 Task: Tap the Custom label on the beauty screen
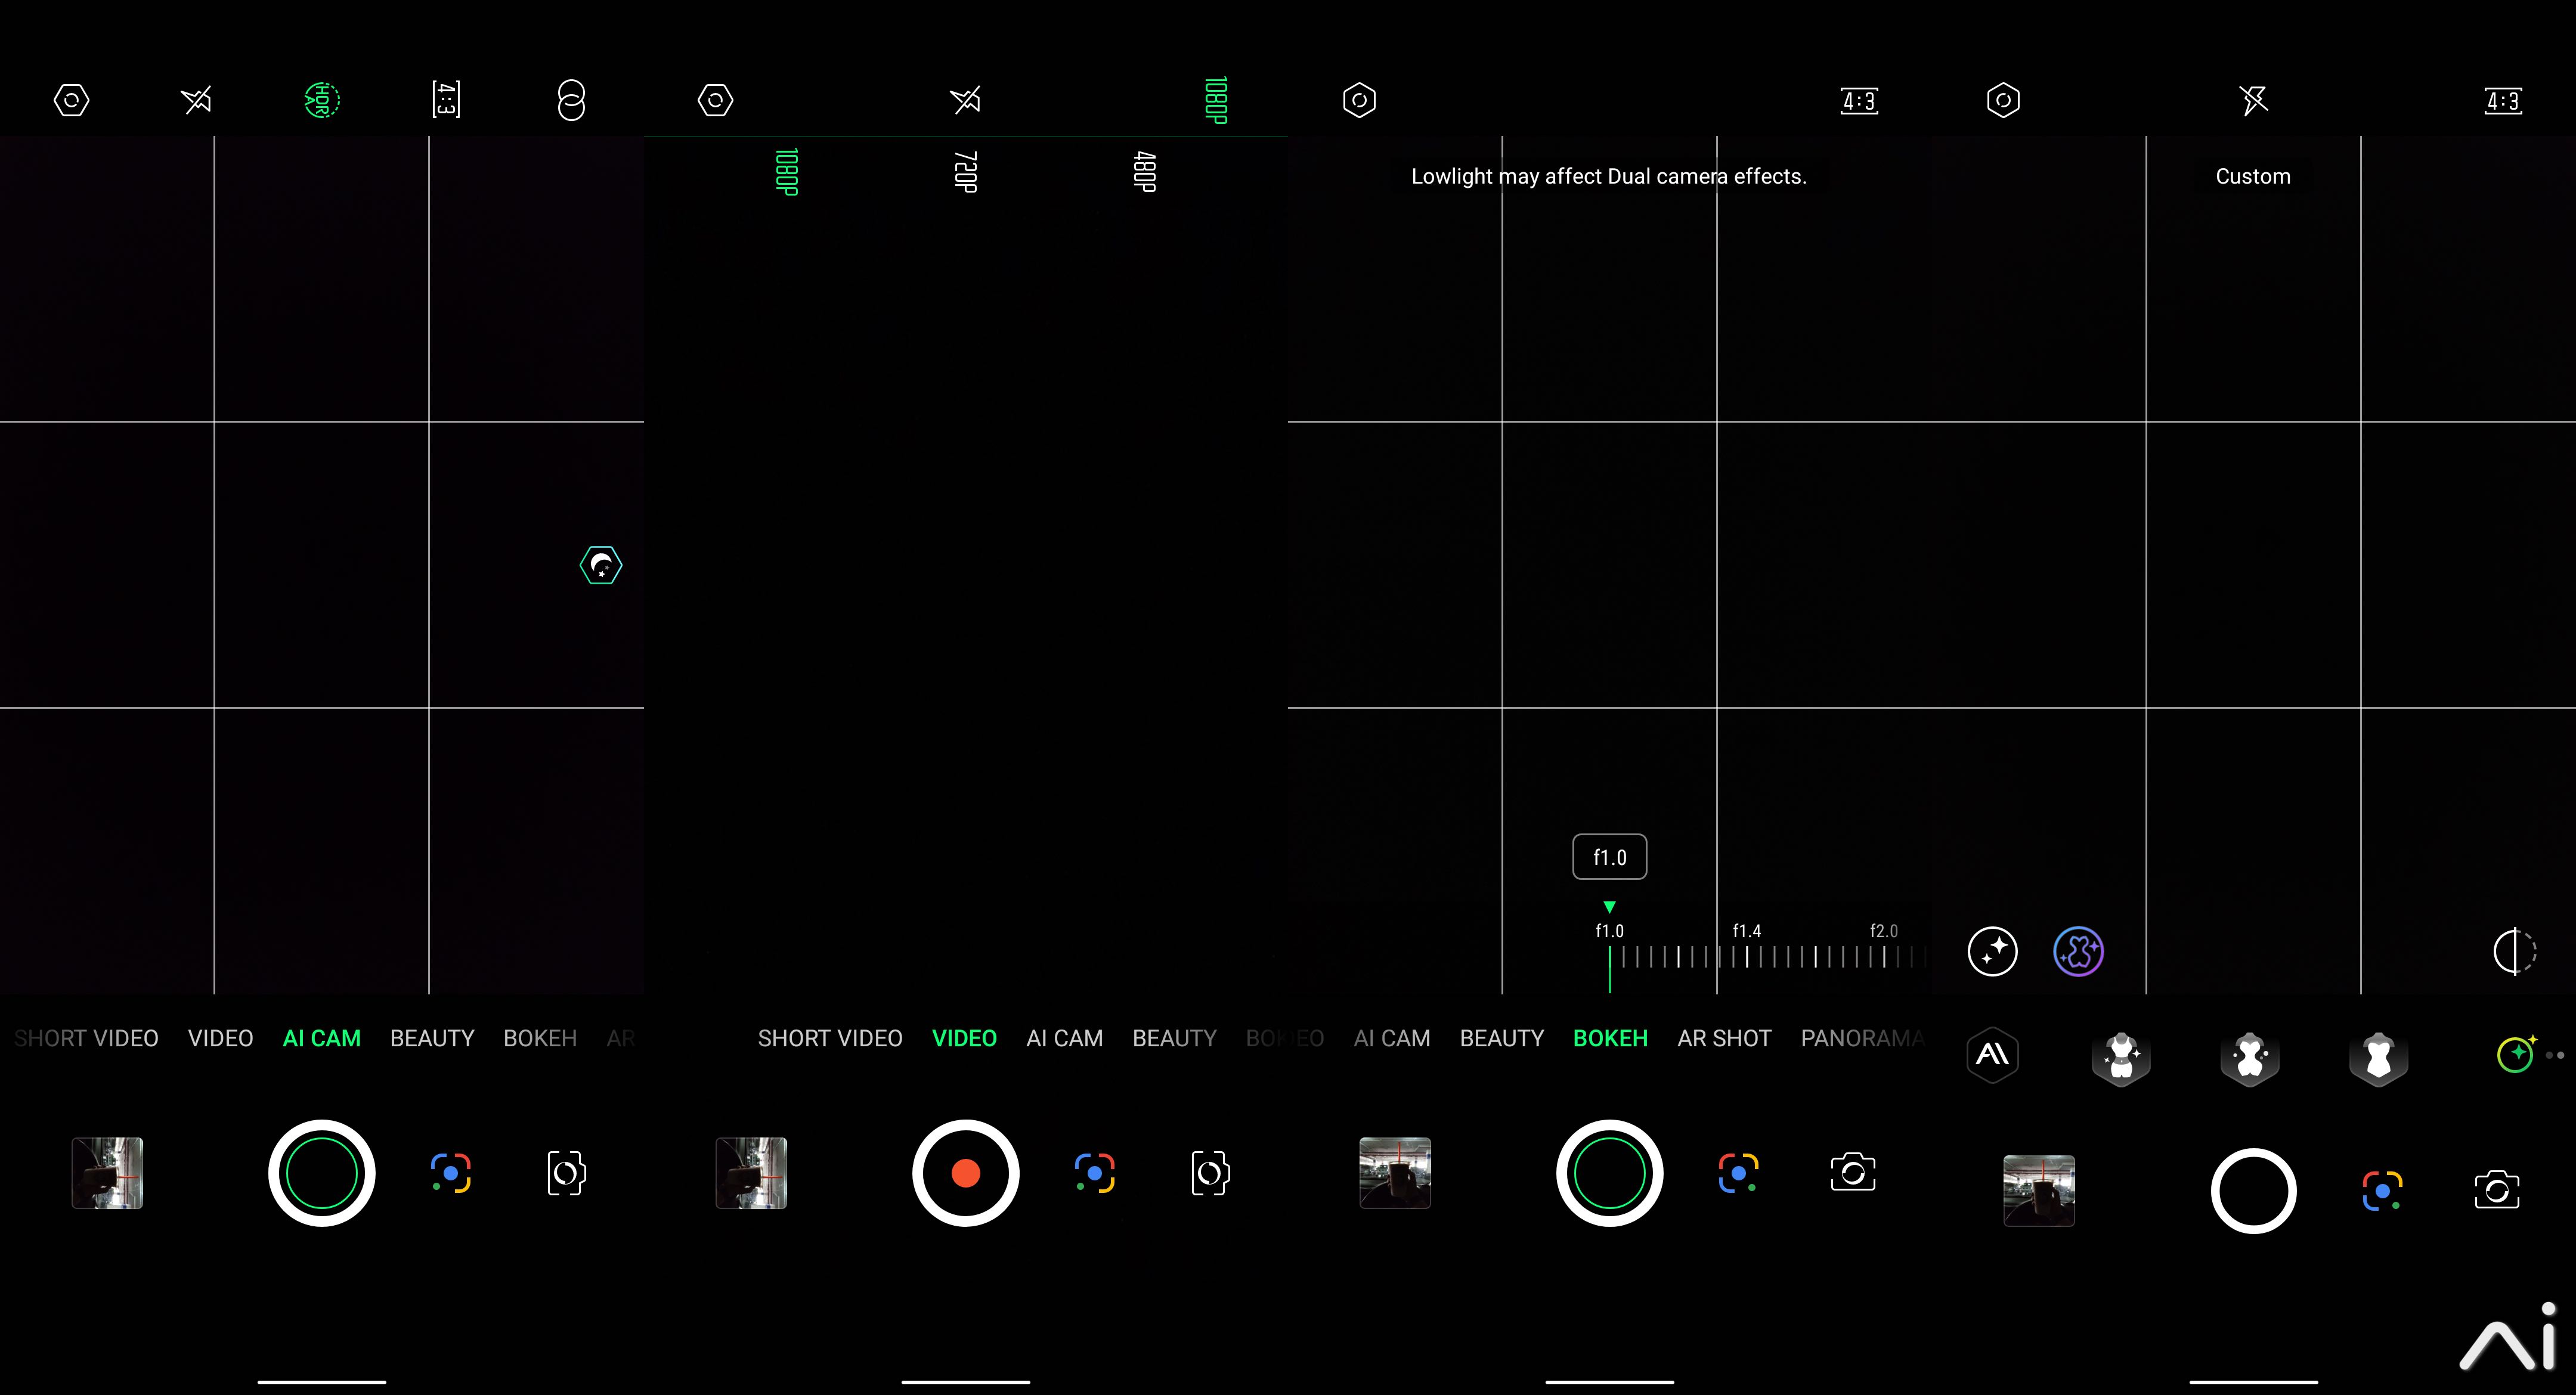tap(2253, 176)
